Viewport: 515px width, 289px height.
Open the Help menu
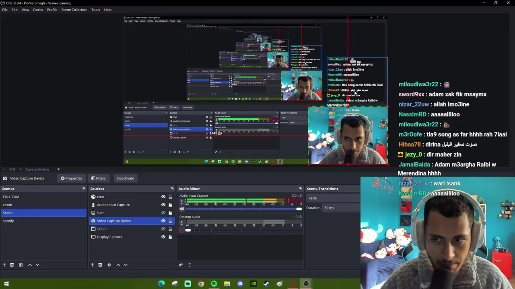108,10
